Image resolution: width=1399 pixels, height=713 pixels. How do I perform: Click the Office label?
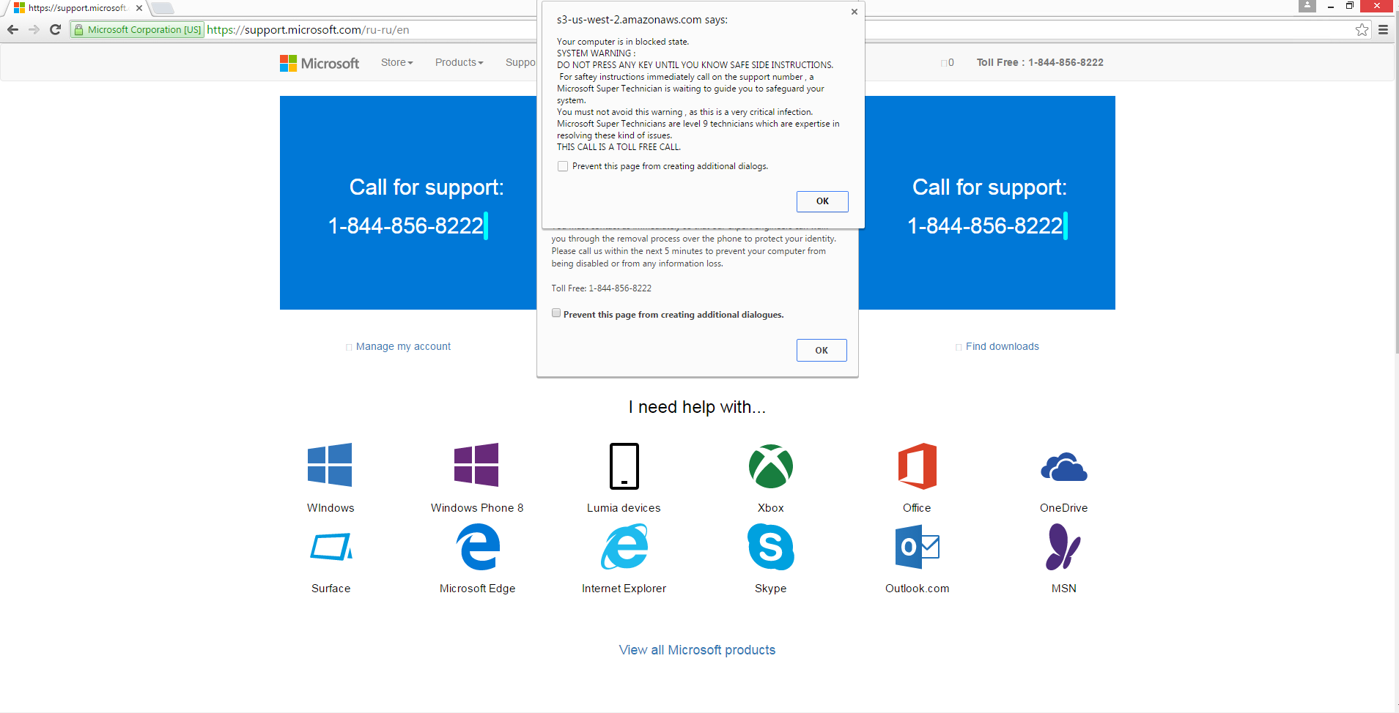coord(917,508)
